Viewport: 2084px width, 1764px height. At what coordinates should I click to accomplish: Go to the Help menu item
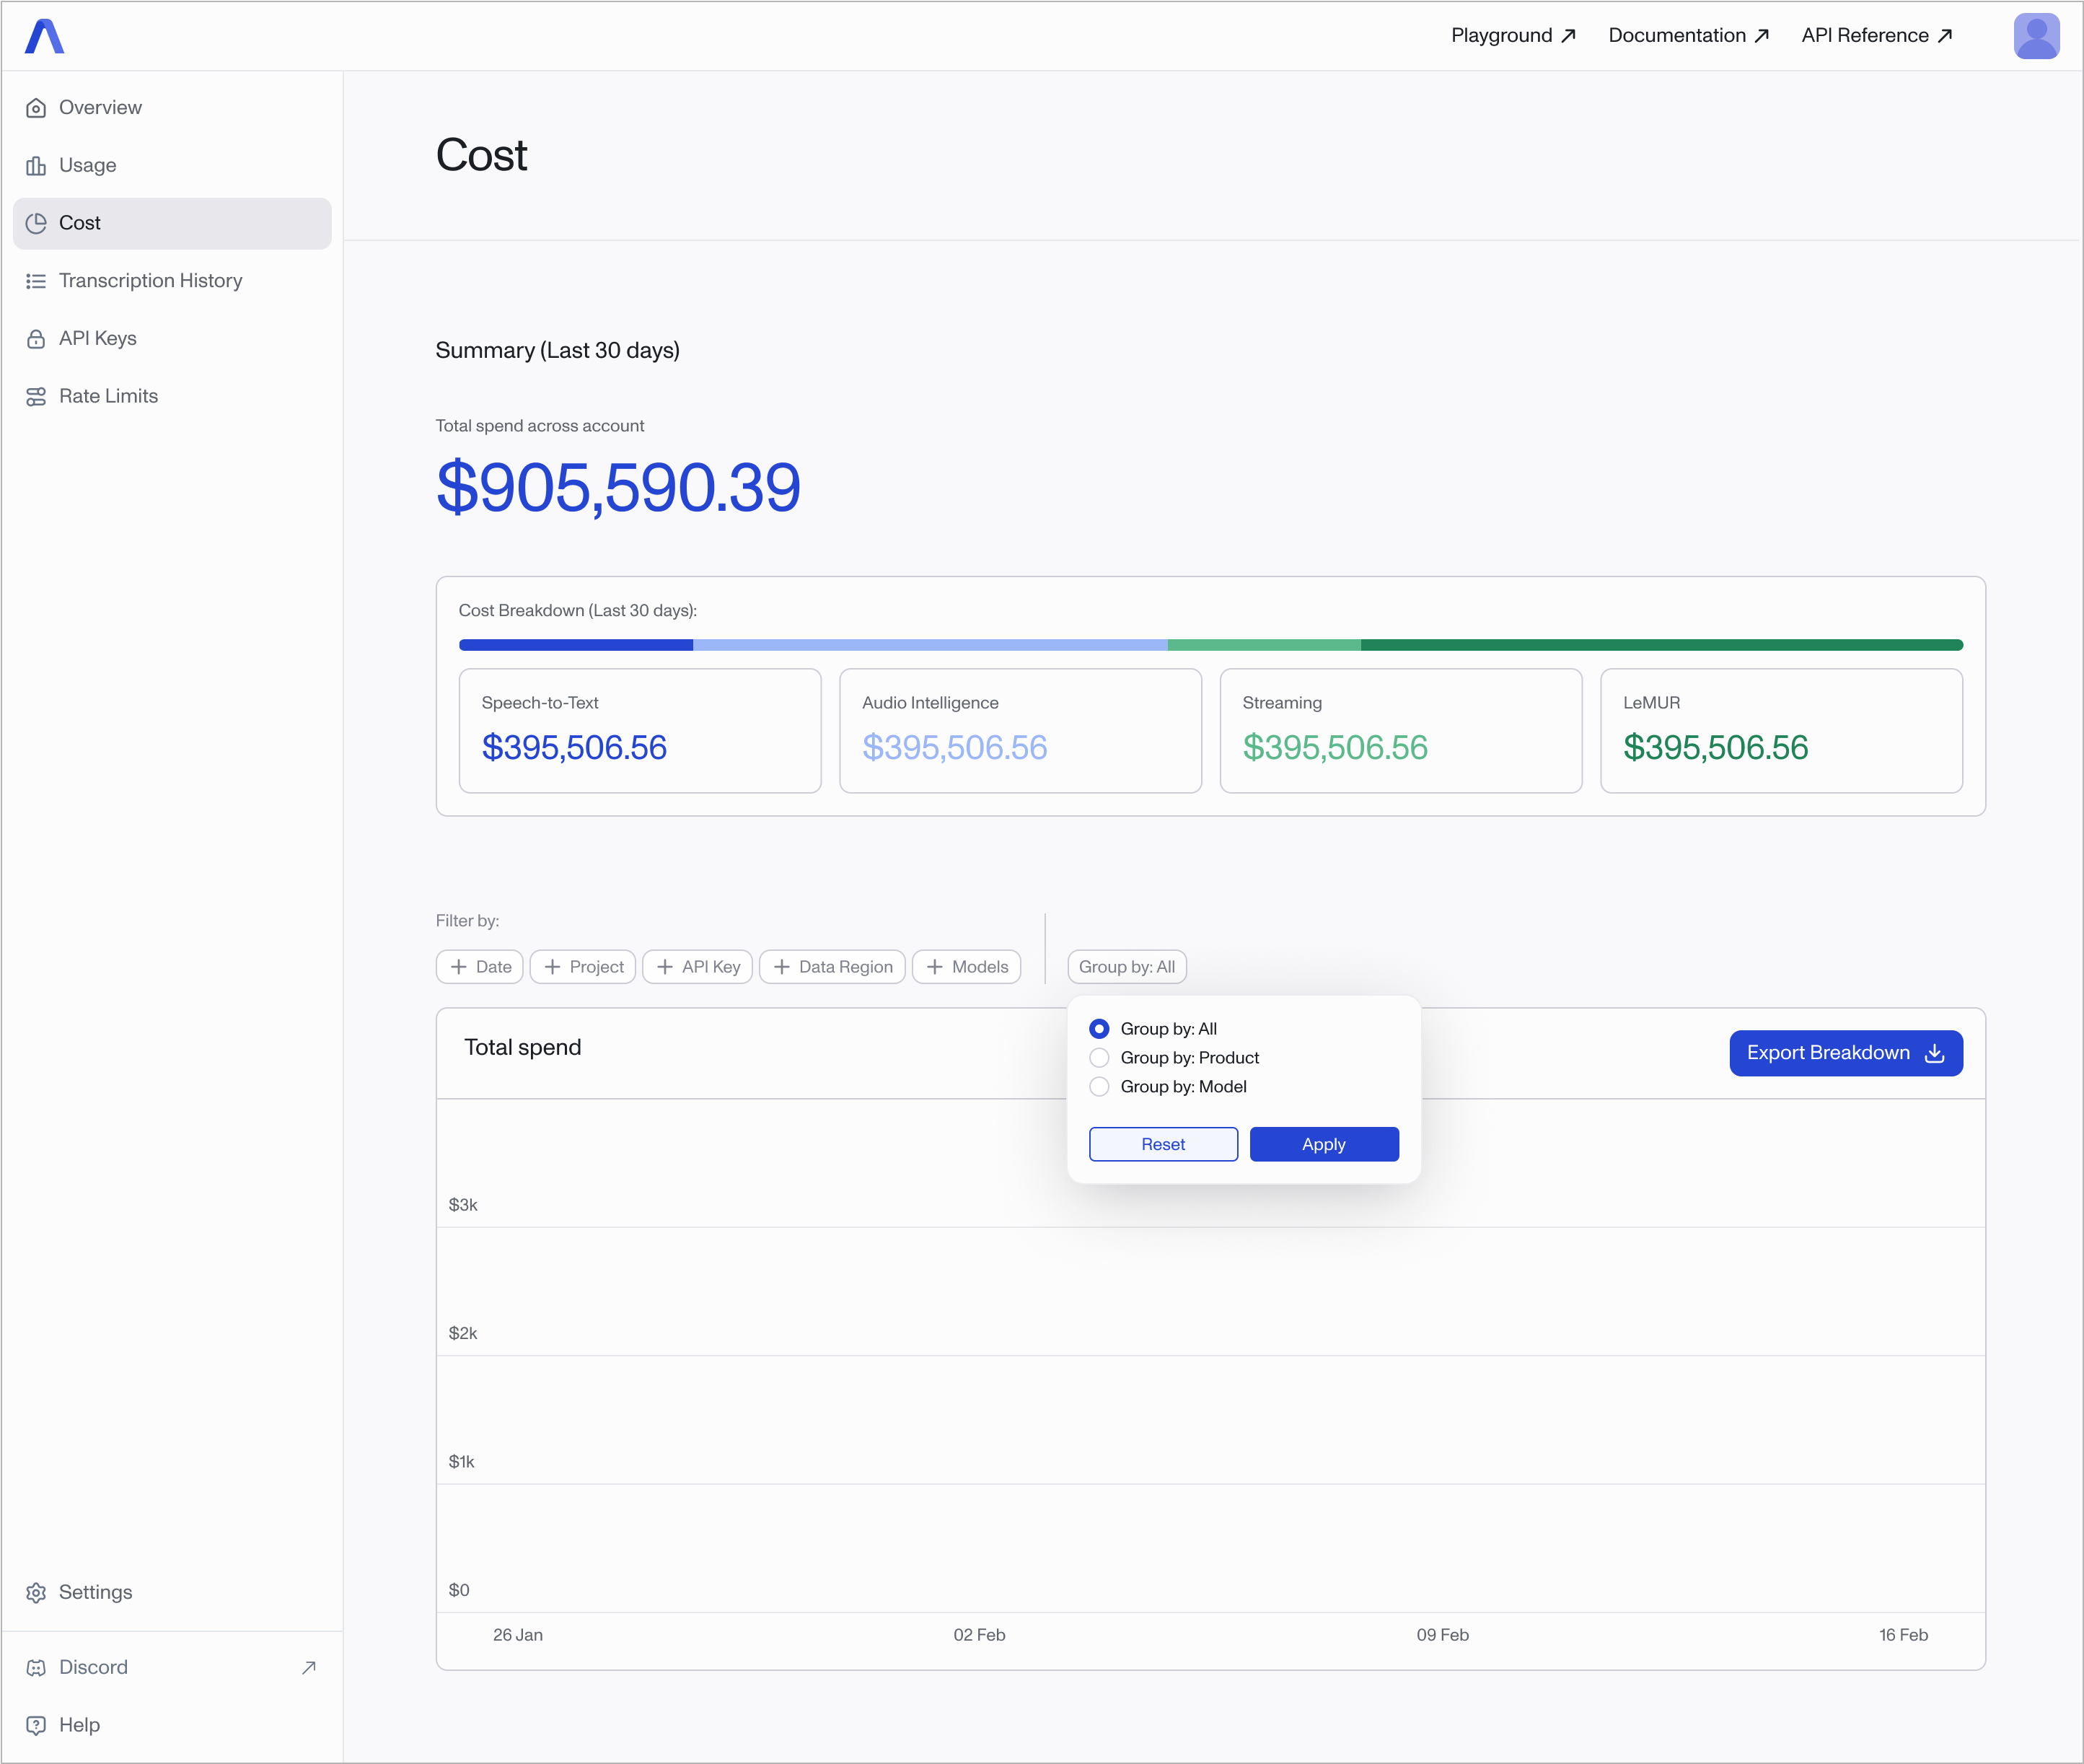tap(79, 1725)
